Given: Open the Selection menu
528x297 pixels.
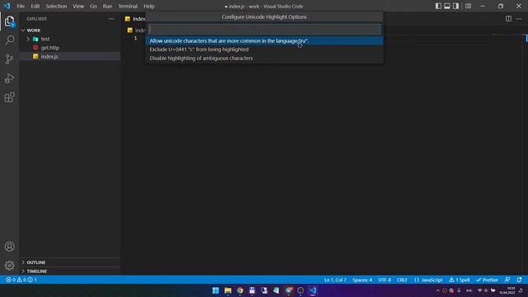Looking at the screenshot, I should [56, 6].
